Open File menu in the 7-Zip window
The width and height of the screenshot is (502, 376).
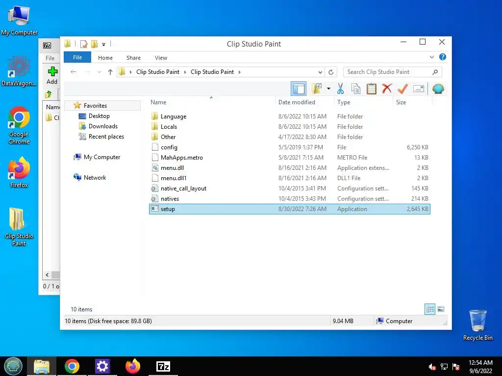pos(50,58)
